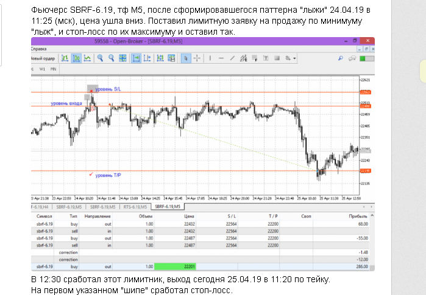The width and height of the screenshot is (426, 295).
Task: Select the standard cursor arrow tool
Action: 186,58
